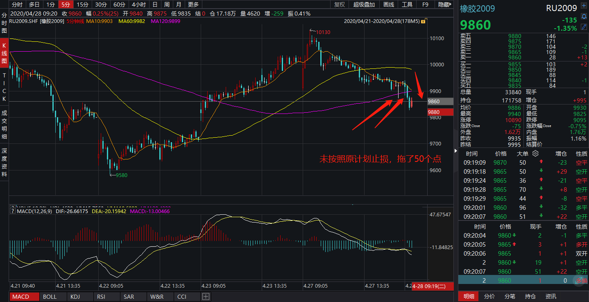The height and width of the screenshot is (302, 589).
Task: Select the 5分 five-minute period
Action: [66, 5]
